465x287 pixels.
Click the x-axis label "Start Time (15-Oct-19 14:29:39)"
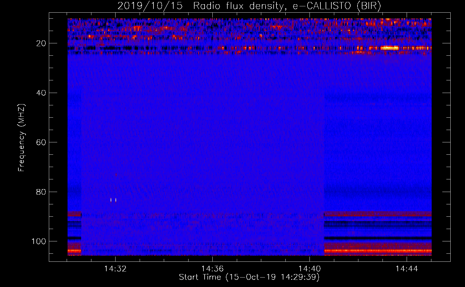[x=249, y=277]
